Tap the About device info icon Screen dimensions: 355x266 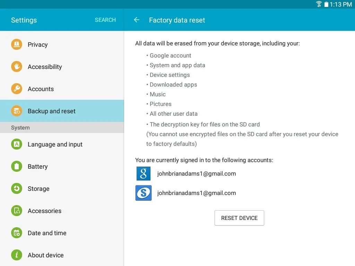click(x=17, y=255)
